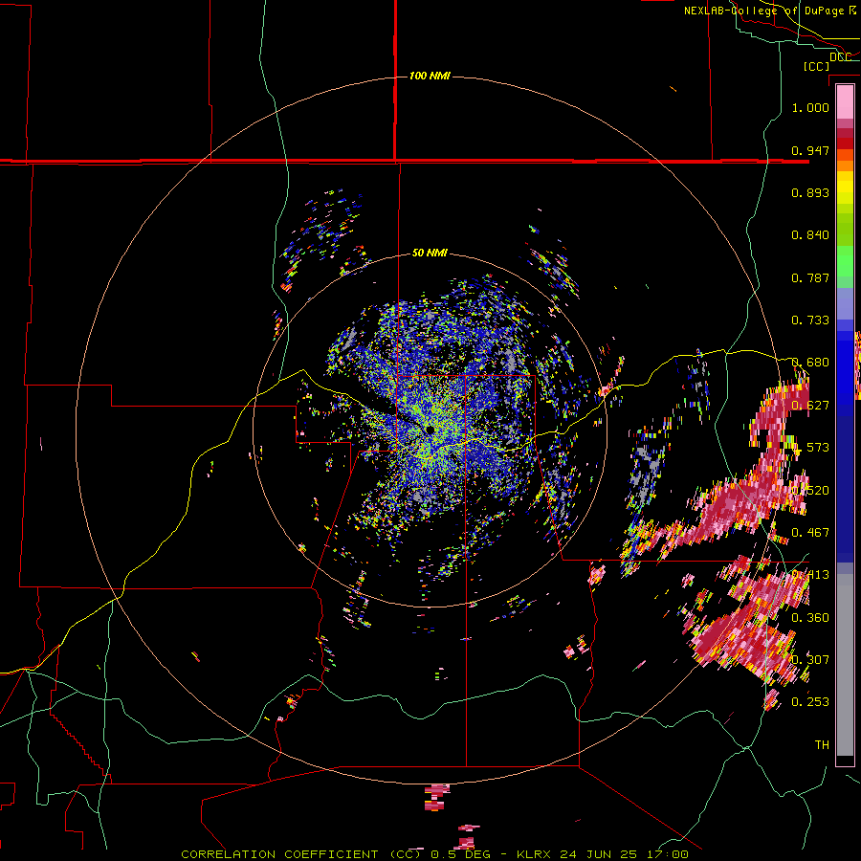Select the 0.680 legend value
Viewport: 861px width, 861px height.
pyautogui.click(x=810, y=363)
